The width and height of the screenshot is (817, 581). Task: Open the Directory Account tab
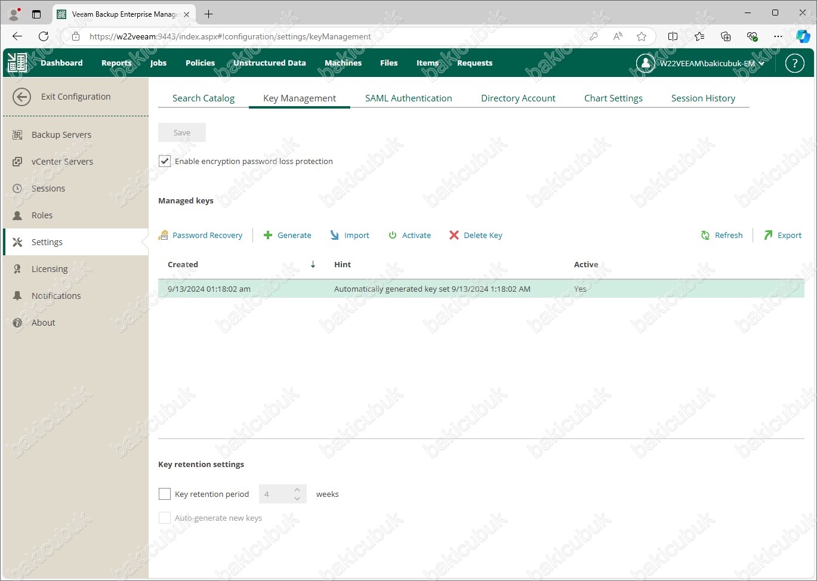(518, 98)
